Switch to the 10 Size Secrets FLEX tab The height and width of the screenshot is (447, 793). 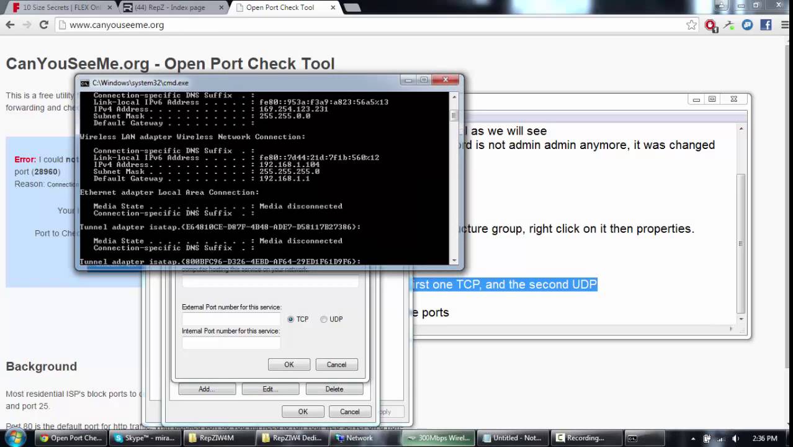pos(62,7)
